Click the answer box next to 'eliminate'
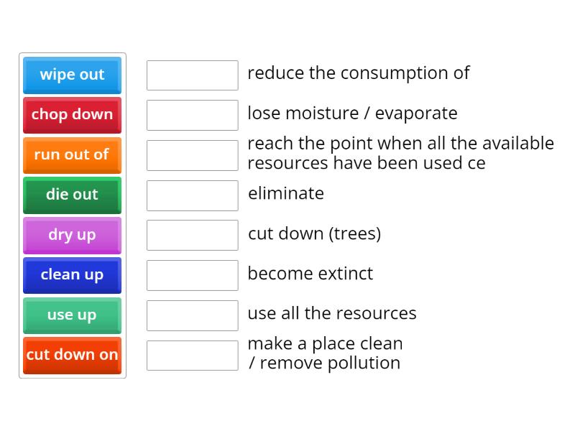Screen dimensions: 575x431 192,194
